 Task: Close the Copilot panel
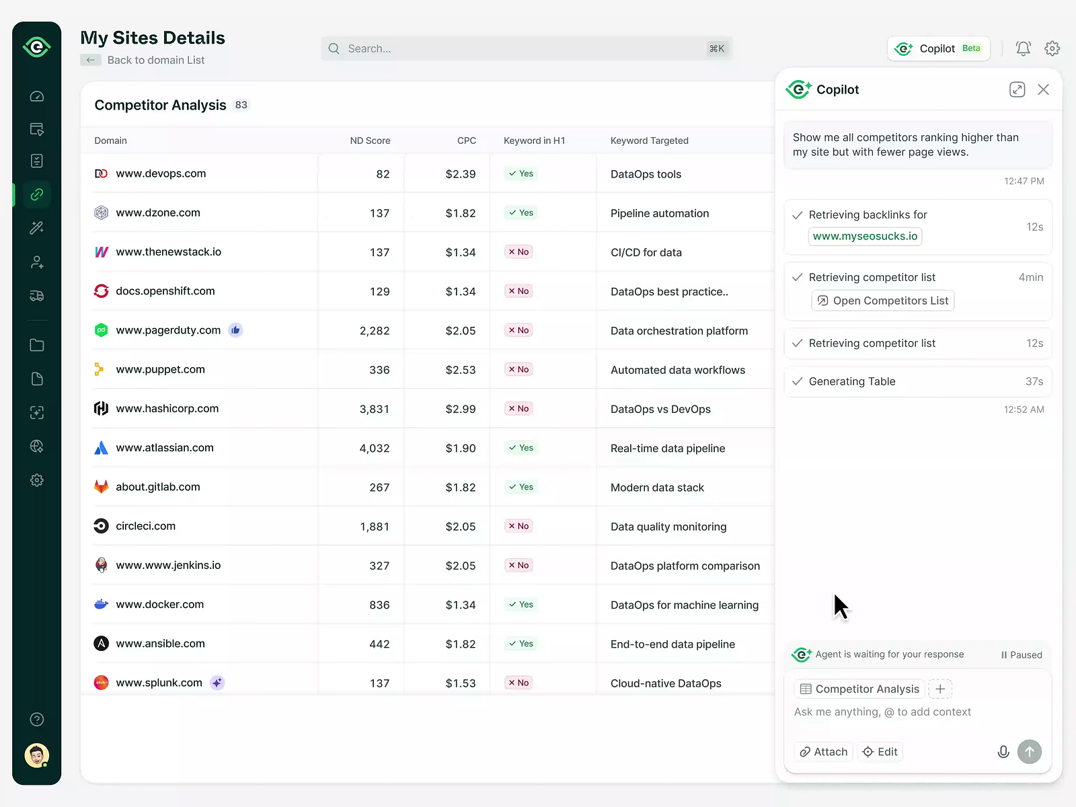click(x=1043, y=89)
